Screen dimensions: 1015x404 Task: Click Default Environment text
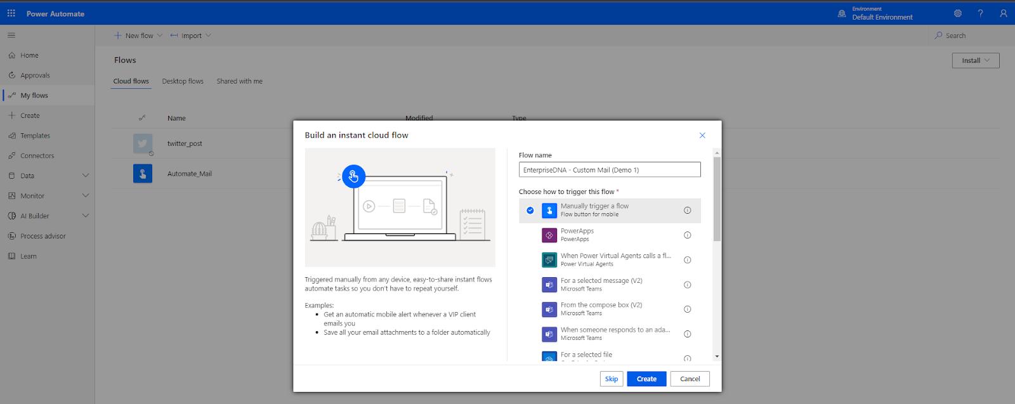(882, 17)
